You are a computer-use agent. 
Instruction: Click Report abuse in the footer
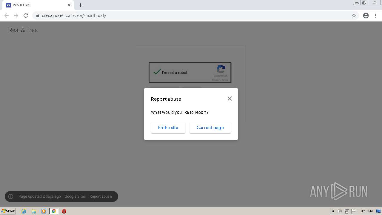(x=101, y=196)
